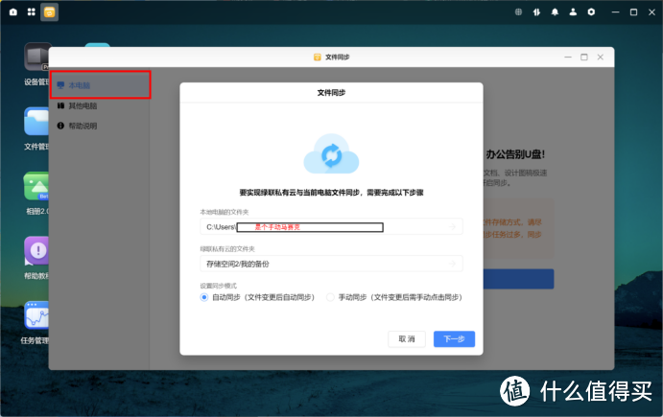Open the settings hexagon icon
663x417 pixels.
tap(591, 12)
